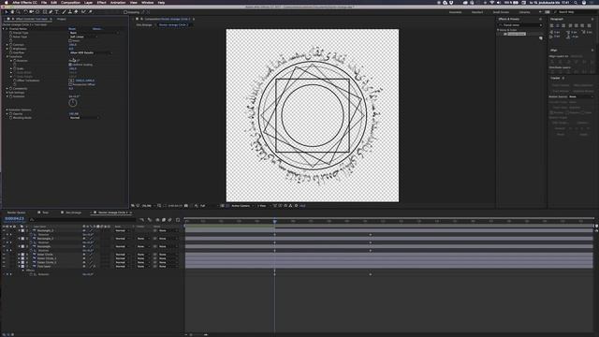
Task: Toggle the Evolution stopwatch
Action: click(10, 96)
